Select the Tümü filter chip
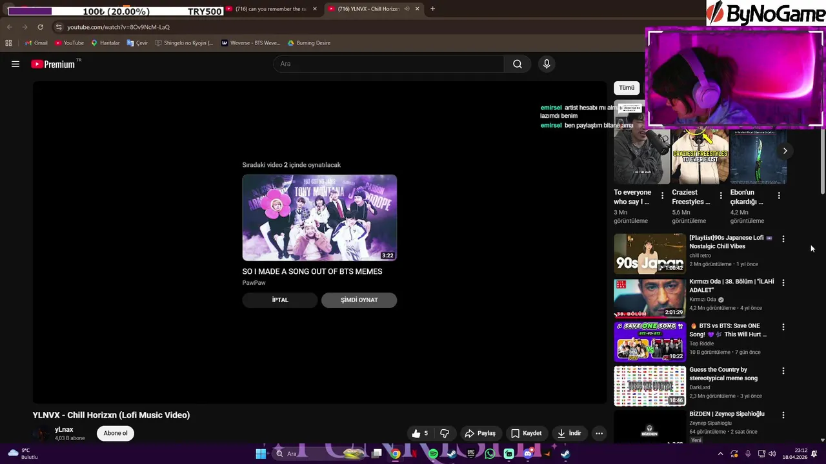The width and height of the screenshot is (826, 464). pos(627,88)
